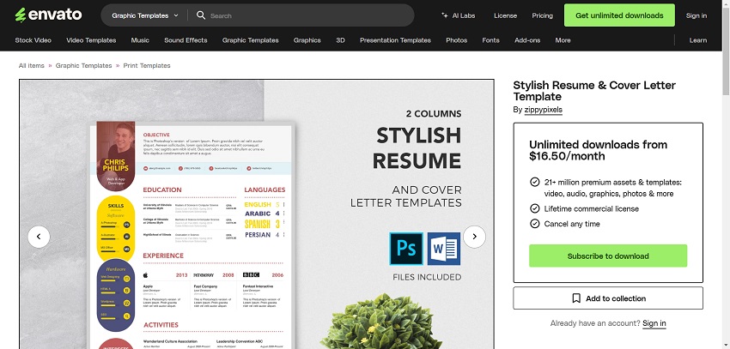Click the Unlimited downloads from $16.50/month heading
The height and width of the screenshot is (349, 730).
(x=599, y=150)
